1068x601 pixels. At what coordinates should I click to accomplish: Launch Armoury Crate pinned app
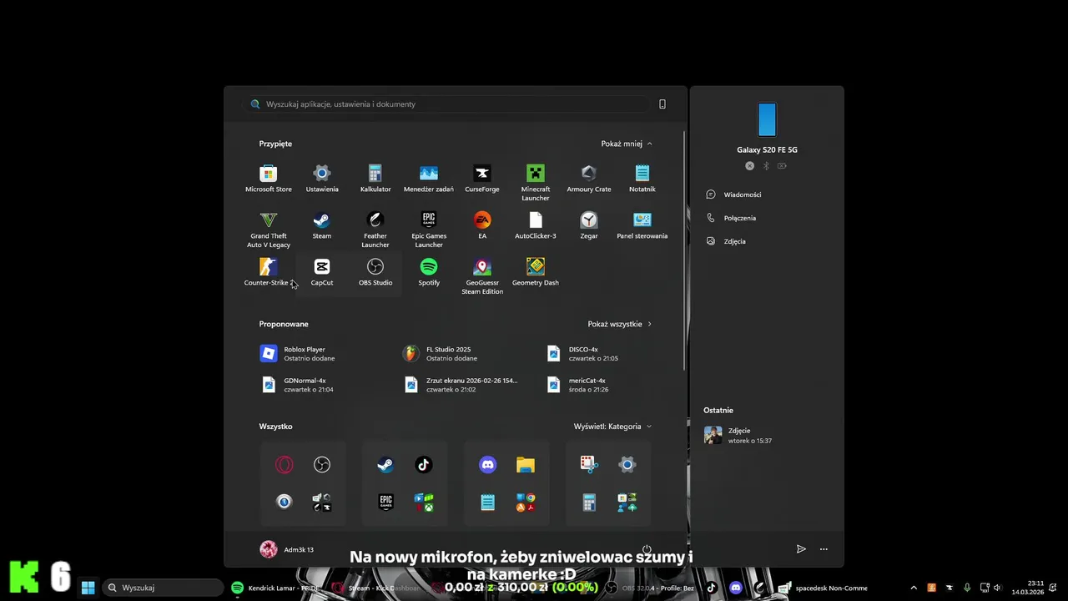589,179
